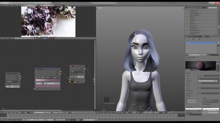Open the File menu in top bar
Image resolution: width=220 pixels, height=123 pixels.
point(5,5)
